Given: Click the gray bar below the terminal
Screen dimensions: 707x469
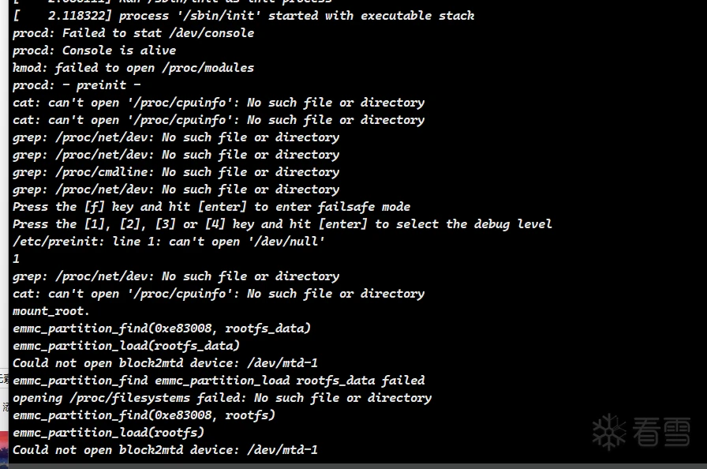Looking at the screenshot, I should [357, 466].
